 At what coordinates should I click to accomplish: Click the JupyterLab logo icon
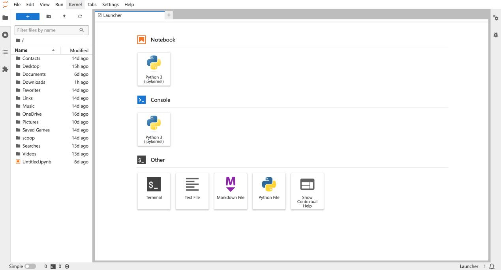[5, 4]
